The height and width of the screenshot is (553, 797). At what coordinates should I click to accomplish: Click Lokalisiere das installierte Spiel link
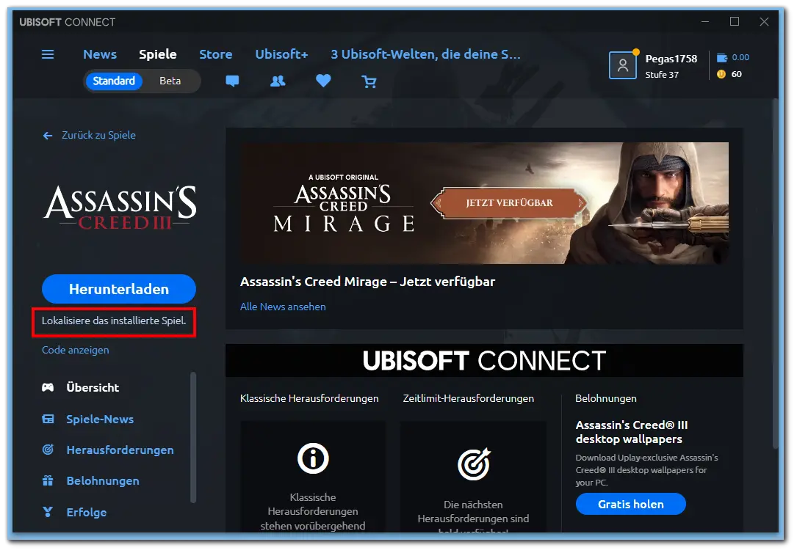[x=114, y=321]
